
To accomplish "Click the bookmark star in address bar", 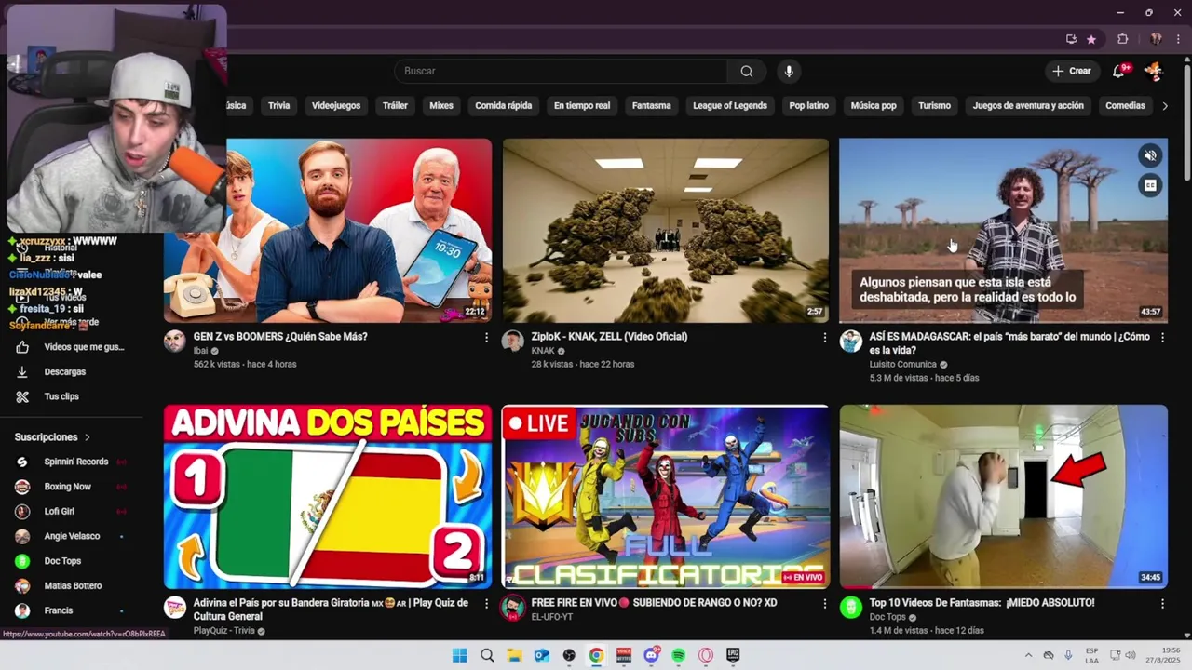I will tap(1091, 39).
